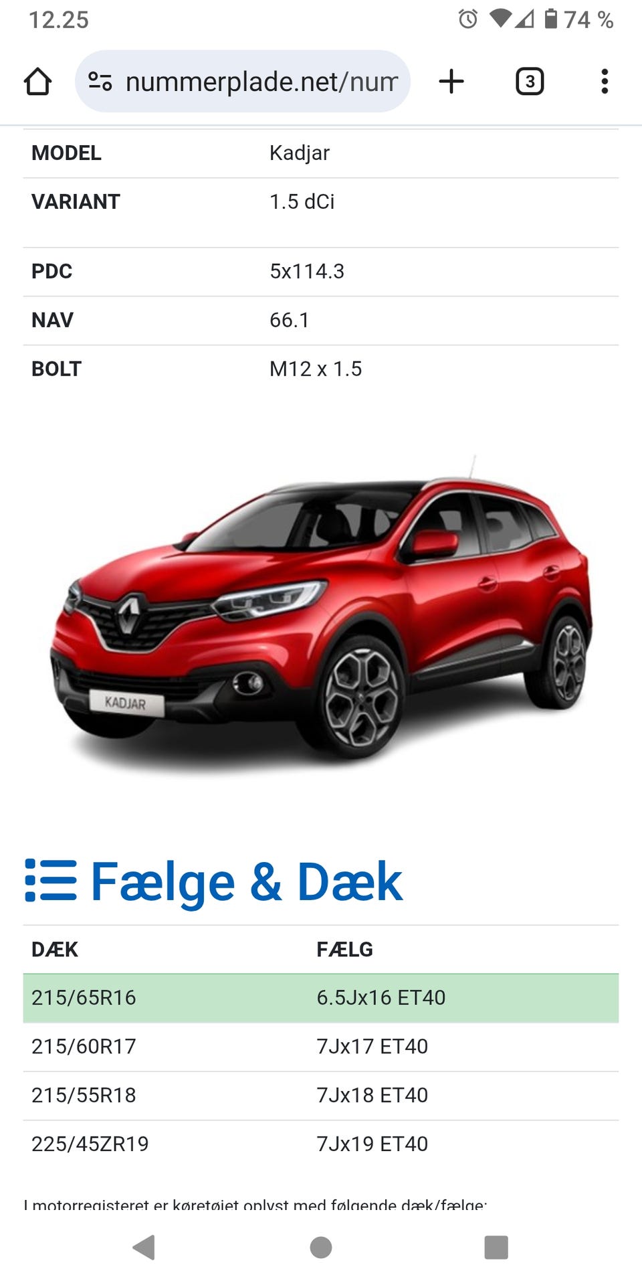Open the Chrome three-dot menu
Image resolution: width=642 pixels, height=1285 pixels.
click(605, 82)
